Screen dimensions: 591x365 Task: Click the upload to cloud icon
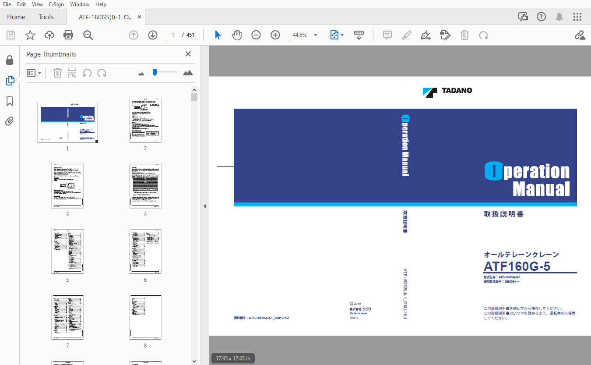(x=49, y=35)
